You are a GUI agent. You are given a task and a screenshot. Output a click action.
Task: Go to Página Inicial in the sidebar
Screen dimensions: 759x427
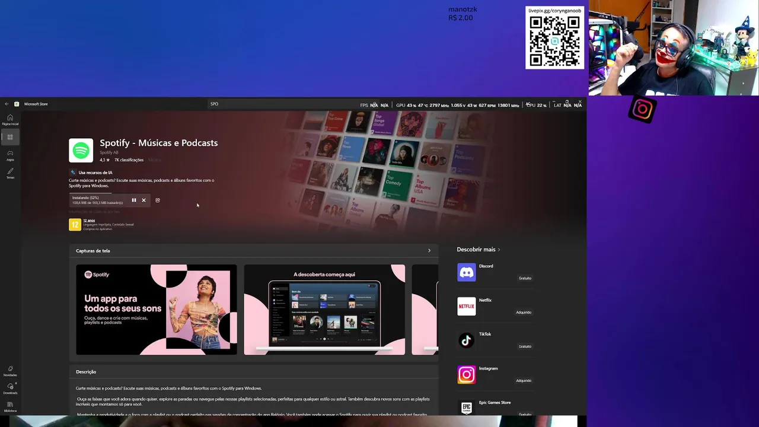pyautogui.click(x=10, y=119)
